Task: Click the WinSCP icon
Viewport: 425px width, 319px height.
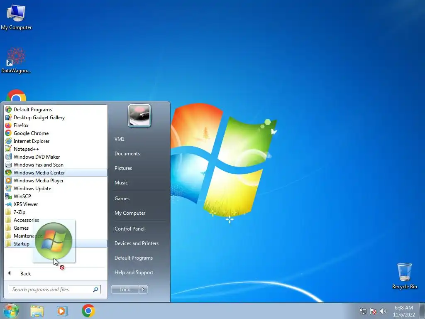Action: (8, 196)
